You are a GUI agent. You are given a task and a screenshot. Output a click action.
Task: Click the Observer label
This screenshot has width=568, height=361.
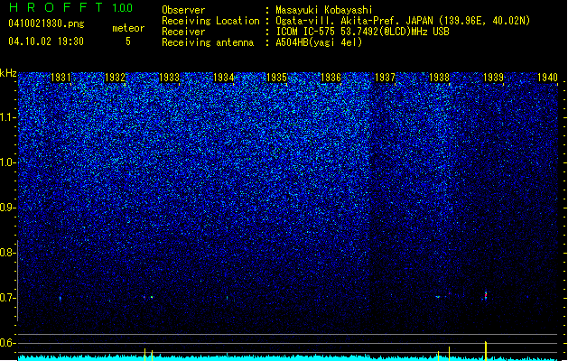coord(183,10)
